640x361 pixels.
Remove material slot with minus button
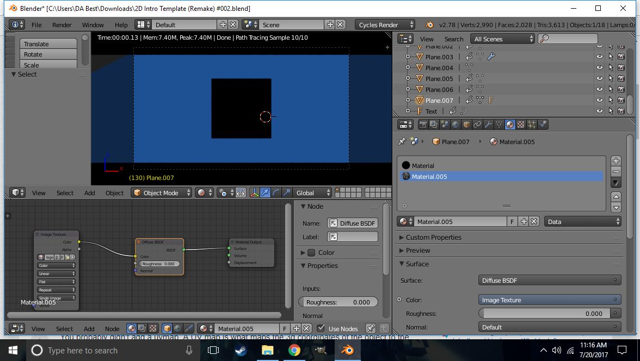[x=616, y=172]
